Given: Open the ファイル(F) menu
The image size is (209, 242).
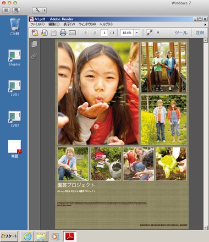Looking at the screenshot, I should pos(37,24).
